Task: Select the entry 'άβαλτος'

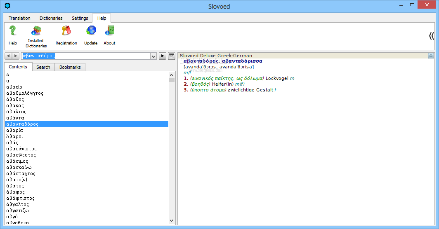Action: (x=87, y=112)
